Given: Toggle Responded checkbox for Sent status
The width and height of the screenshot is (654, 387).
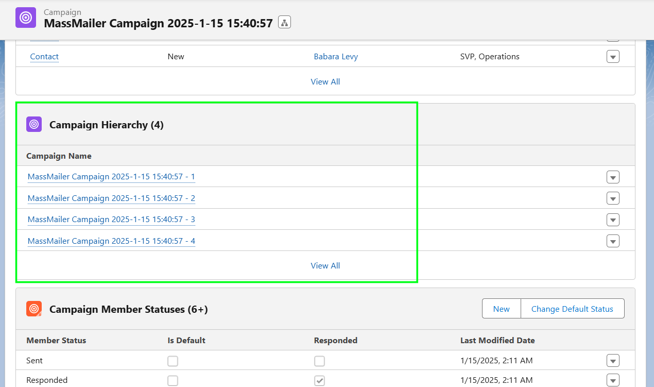Looking at the screenshot, I should click(x=319, y=361).
